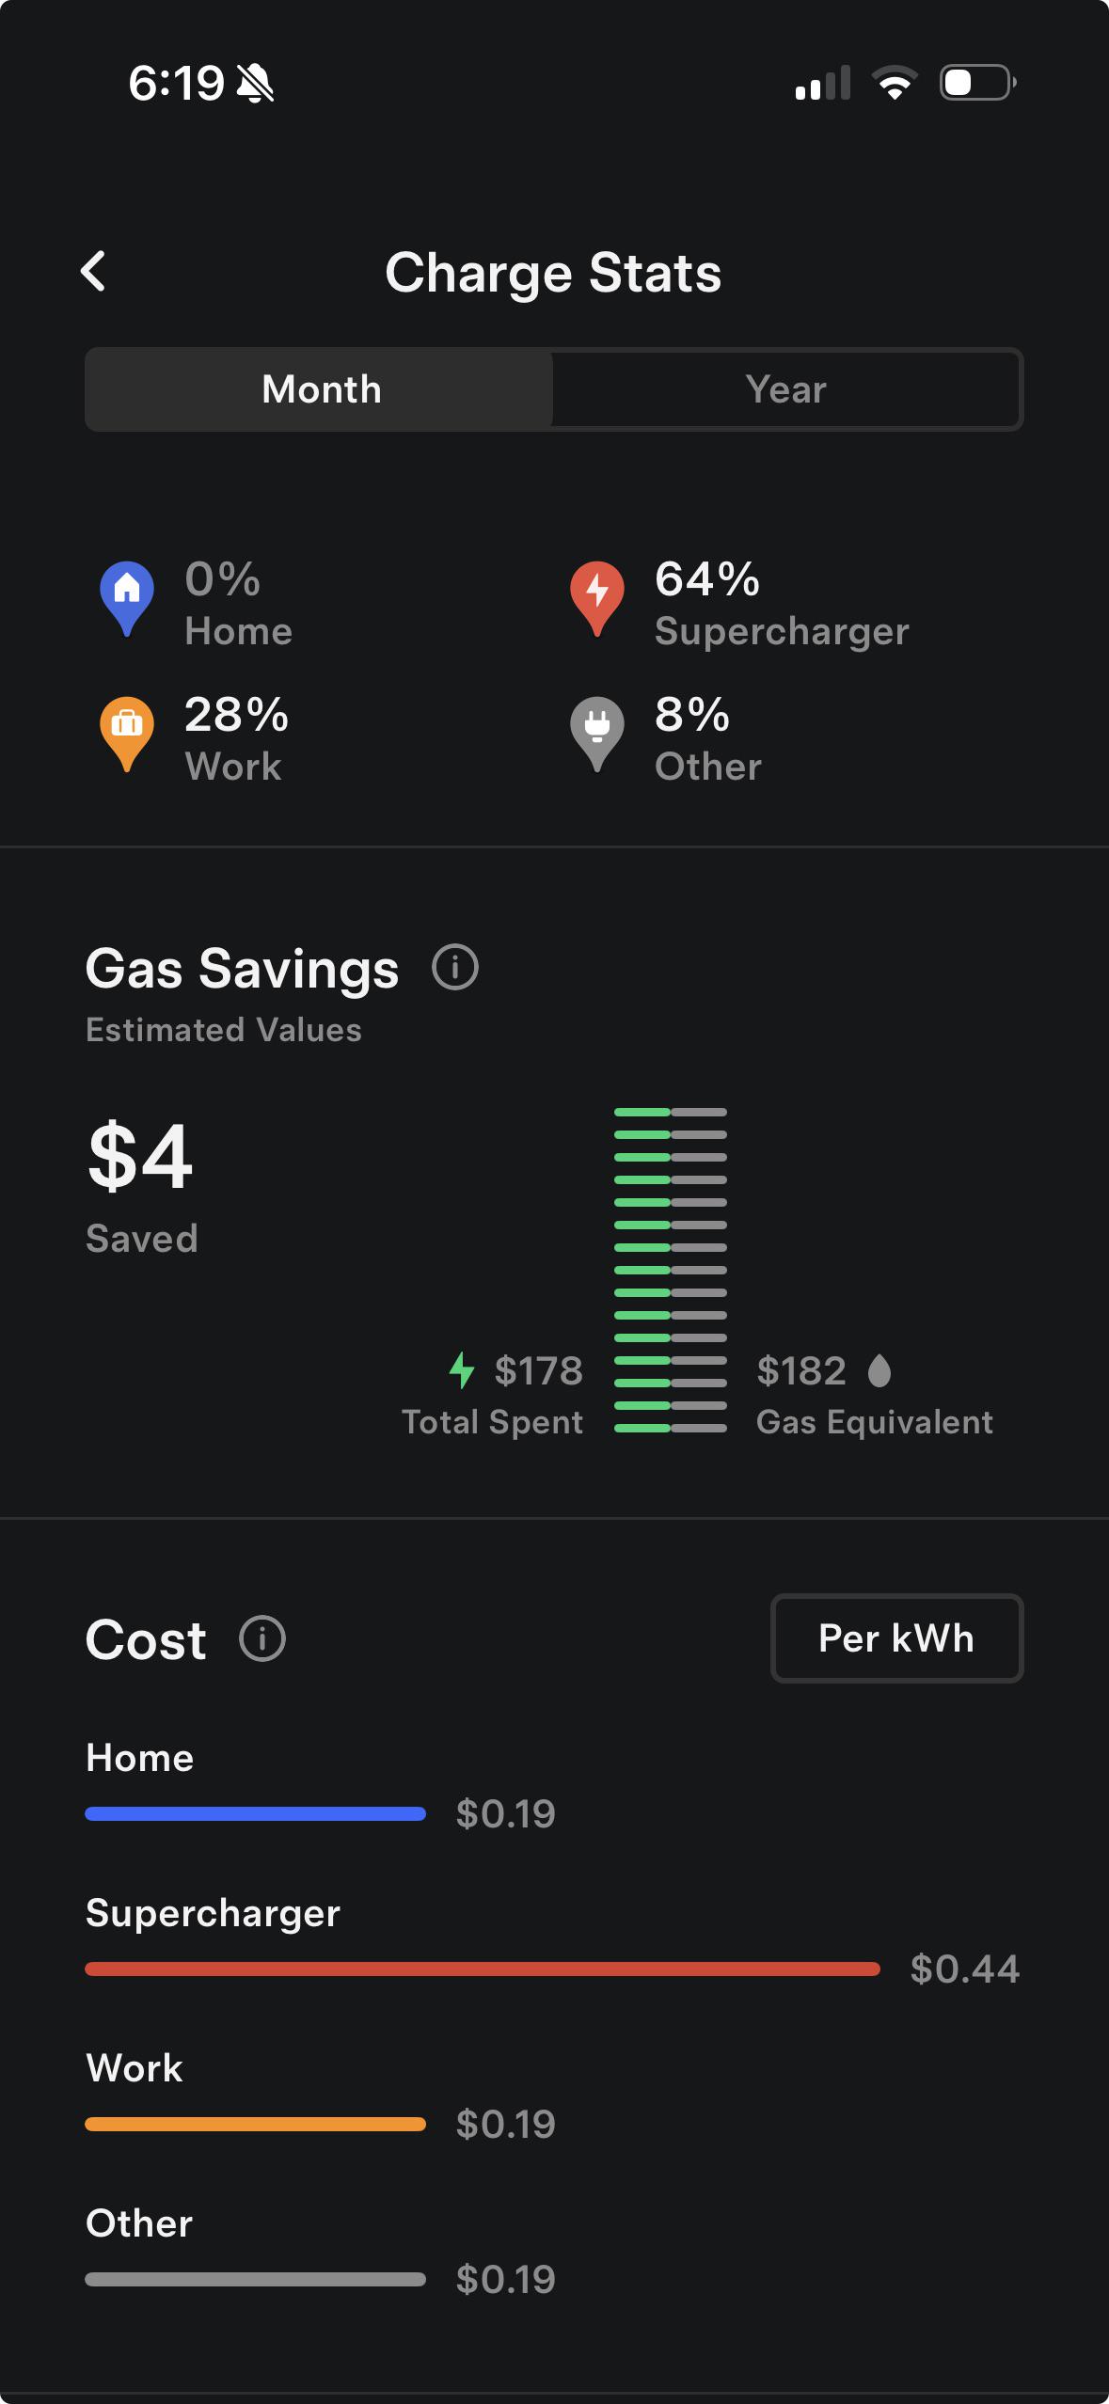Tap the blue Home location pin icon
Viewport: 1109px width, 2404px height.
pos(127,596)
